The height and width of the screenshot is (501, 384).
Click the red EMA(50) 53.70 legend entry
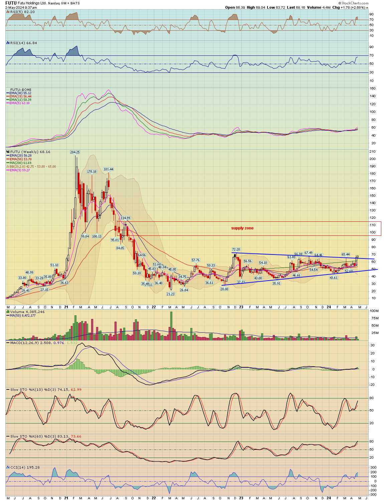coord(20,159)
